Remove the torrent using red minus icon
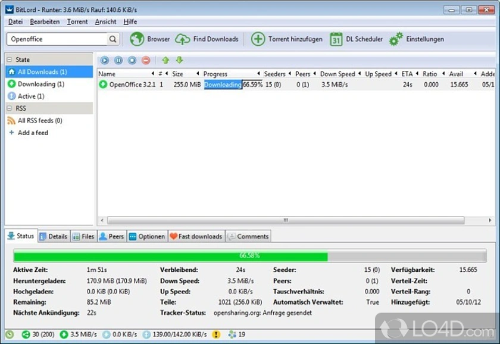 click(145, 60)
